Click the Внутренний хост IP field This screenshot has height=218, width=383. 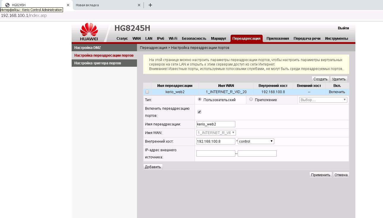[x=216, y=141]
